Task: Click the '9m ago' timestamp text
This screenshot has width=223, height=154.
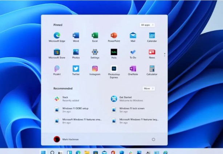Action: click(x=123, y=123)
